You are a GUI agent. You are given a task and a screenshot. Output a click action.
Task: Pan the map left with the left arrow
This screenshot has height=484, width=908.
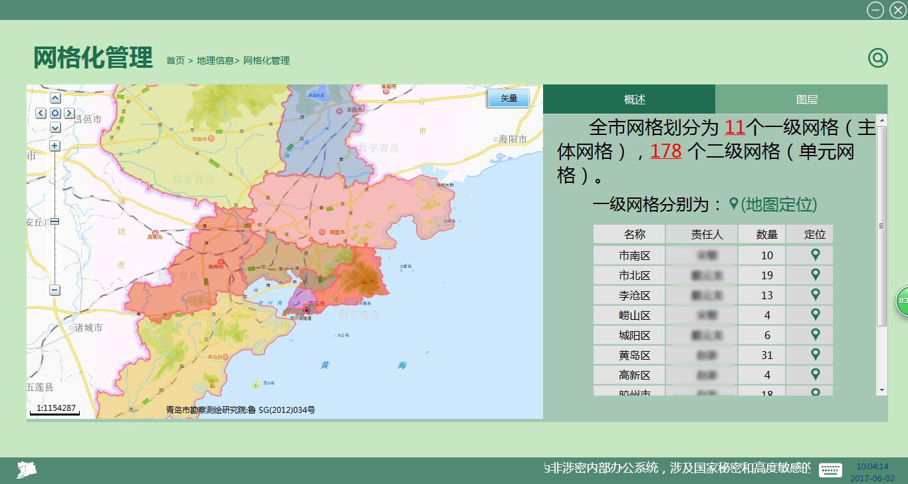[41, 113]
